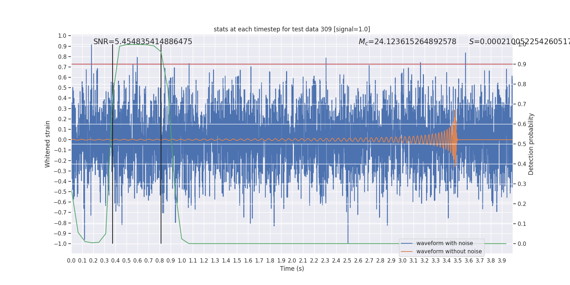Click the 'waveform without noise' legend entry
This screenshot has width=570, height=285.
tap(449, 252)
